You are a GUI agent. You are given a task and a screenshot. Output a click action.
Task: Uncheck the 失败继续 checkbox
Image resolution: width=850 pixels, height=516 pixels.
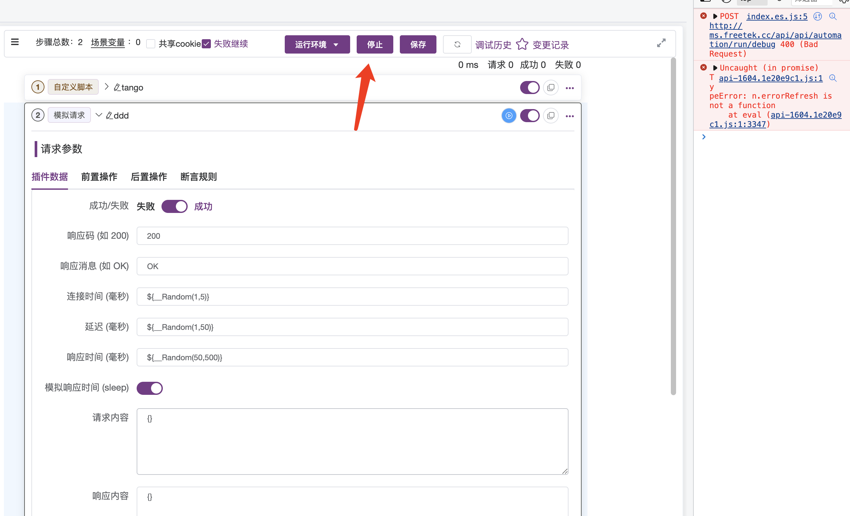point(206,44)
